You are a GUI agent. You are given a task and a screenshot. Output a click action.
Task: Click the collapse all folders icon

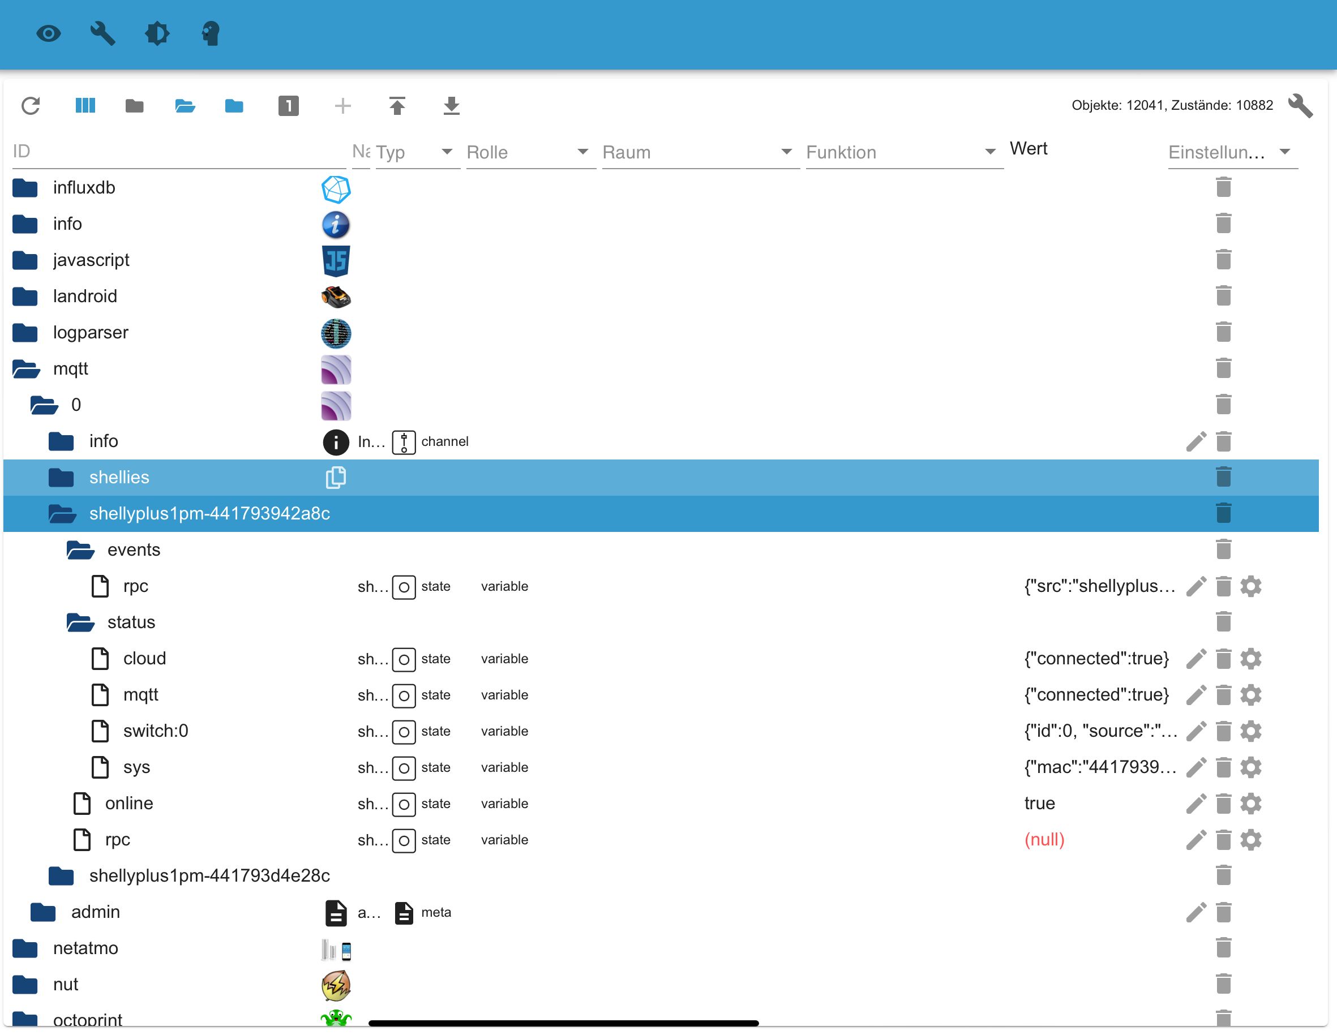(135, 106)
